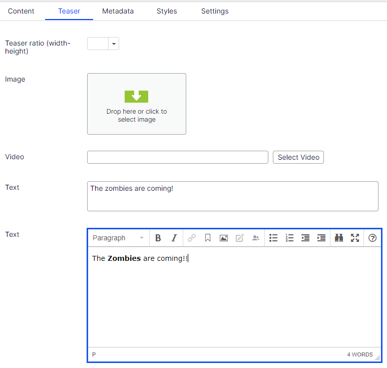
Task: Open the Settings tab
Action: click(215, 11)
